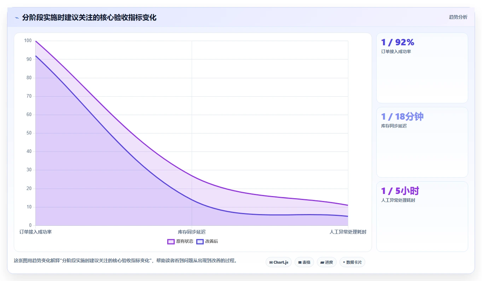This screenshot has height=281, width=482.
Task: Click the y-axis value 100
Action: pyautogui.click(x=28, y=41)
